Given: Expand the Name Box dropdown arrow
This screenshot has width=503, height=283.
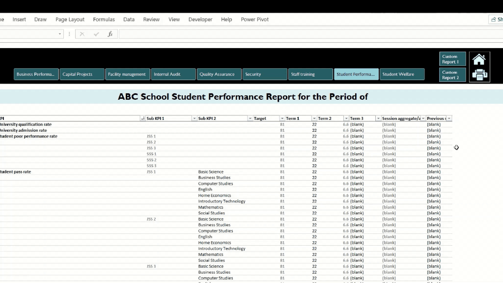Looking at the screenshot, I should pyautogui.click(x=59, y=34).
